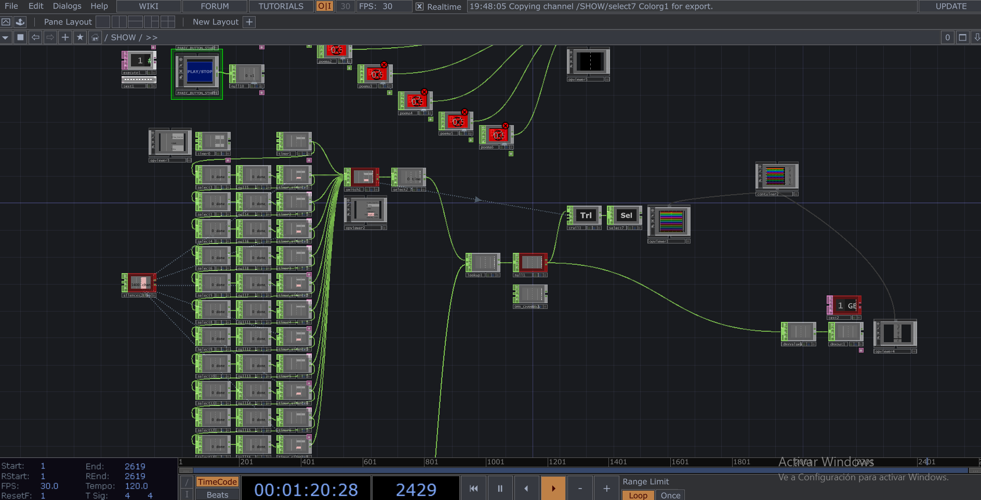Switch to Beats display mode
Image resolution: width=981 pixels, height=500 pixels.
pyautogui.click(x=217, y=495)
